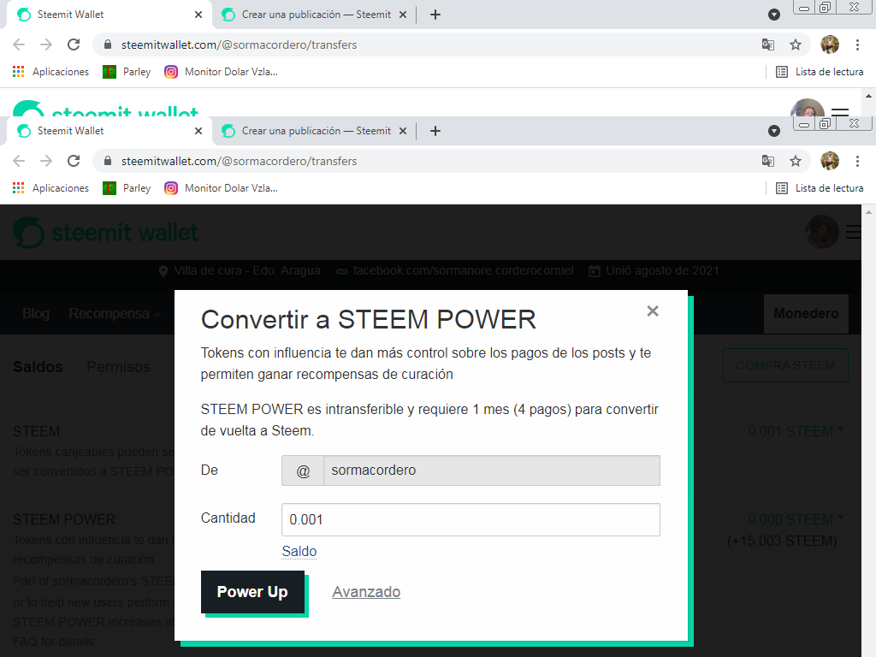Select the Monedero tab

point(806,313)
